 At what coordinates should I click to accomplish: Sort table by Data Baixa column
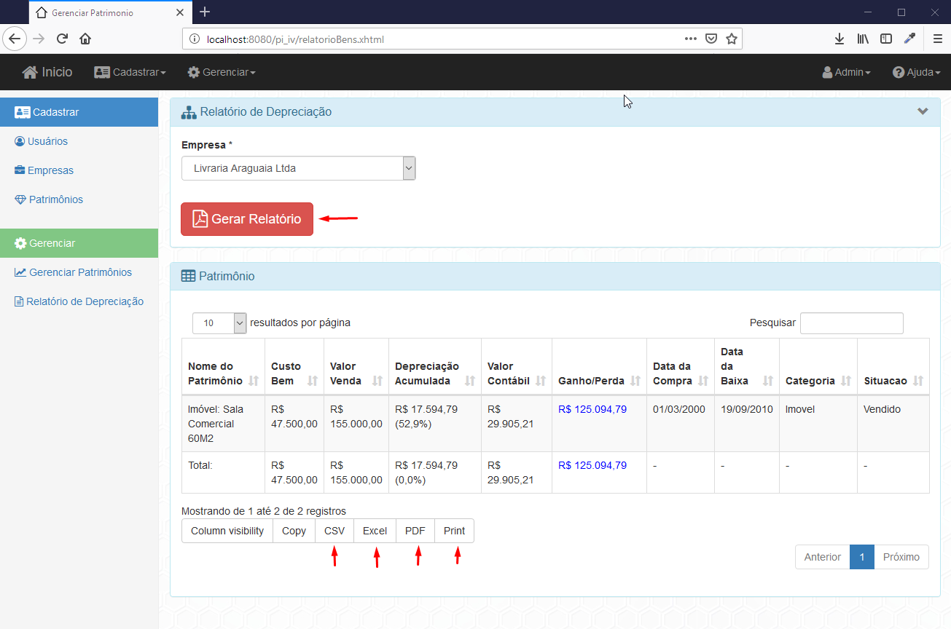coord(747,367)
